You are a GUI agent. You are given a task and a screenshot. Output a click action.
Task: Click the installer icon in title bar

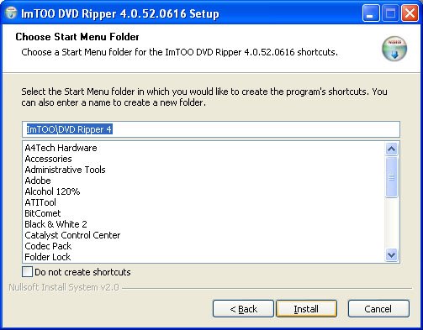(x=11, y=13)
